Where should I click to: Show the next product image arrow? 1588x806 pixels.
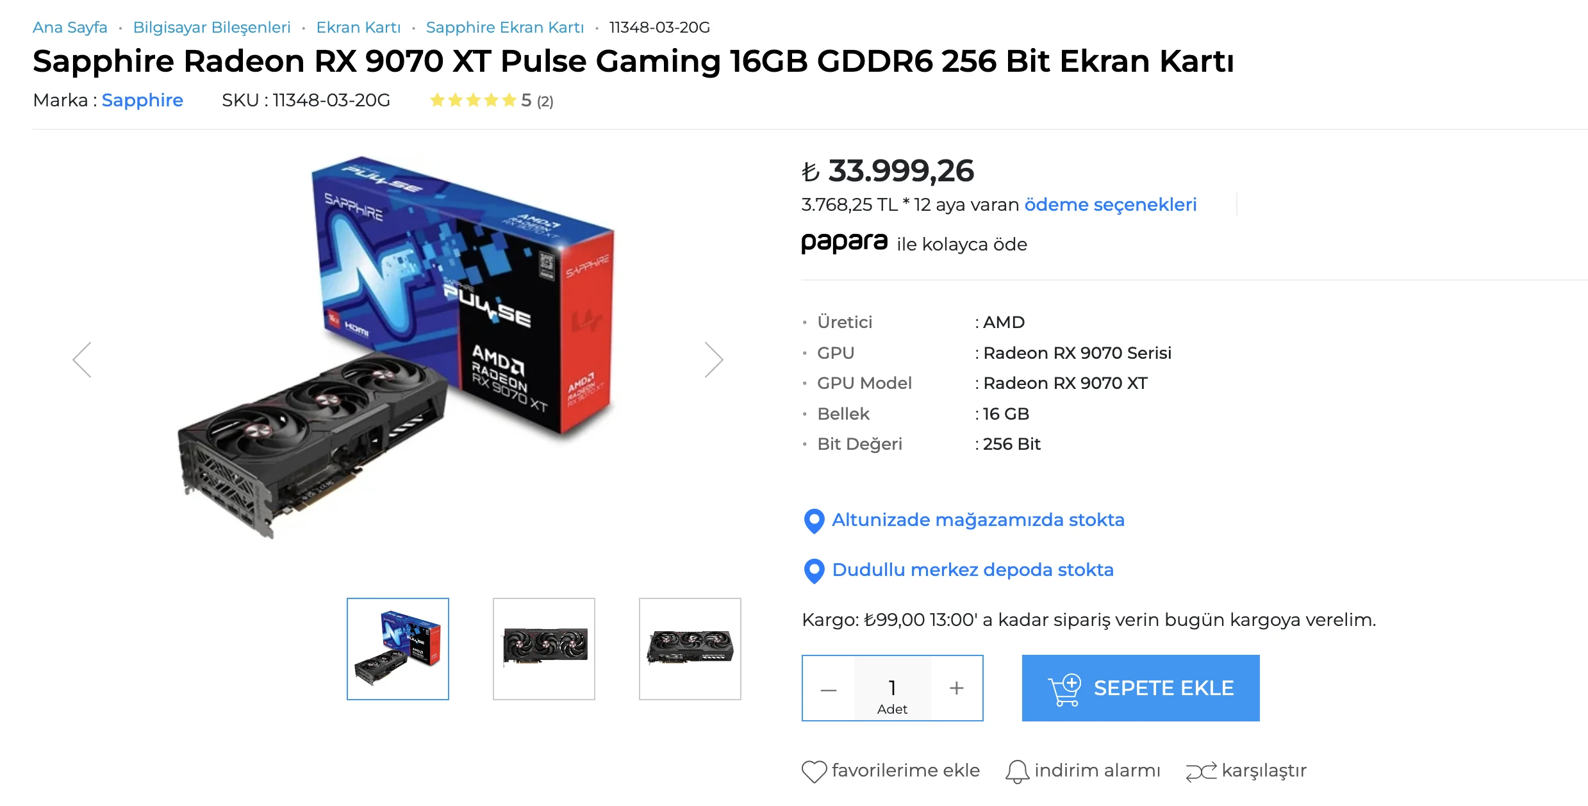(x=714, y=359)
